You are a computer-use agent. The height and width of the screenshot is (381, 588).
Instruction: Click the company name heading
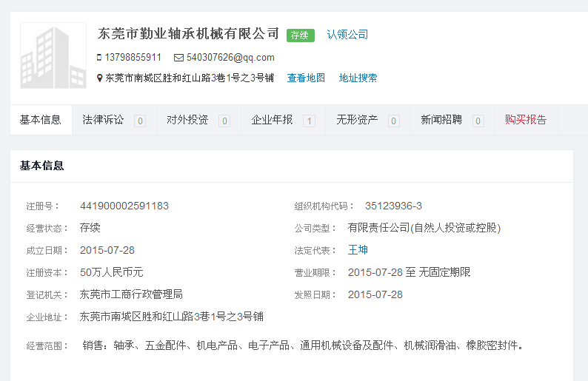[188, 34]
